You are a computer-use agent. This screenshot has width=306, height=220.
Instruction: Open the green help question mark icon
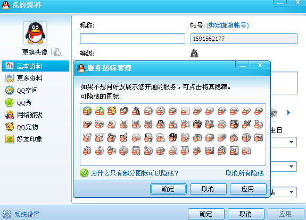[84, 173]
